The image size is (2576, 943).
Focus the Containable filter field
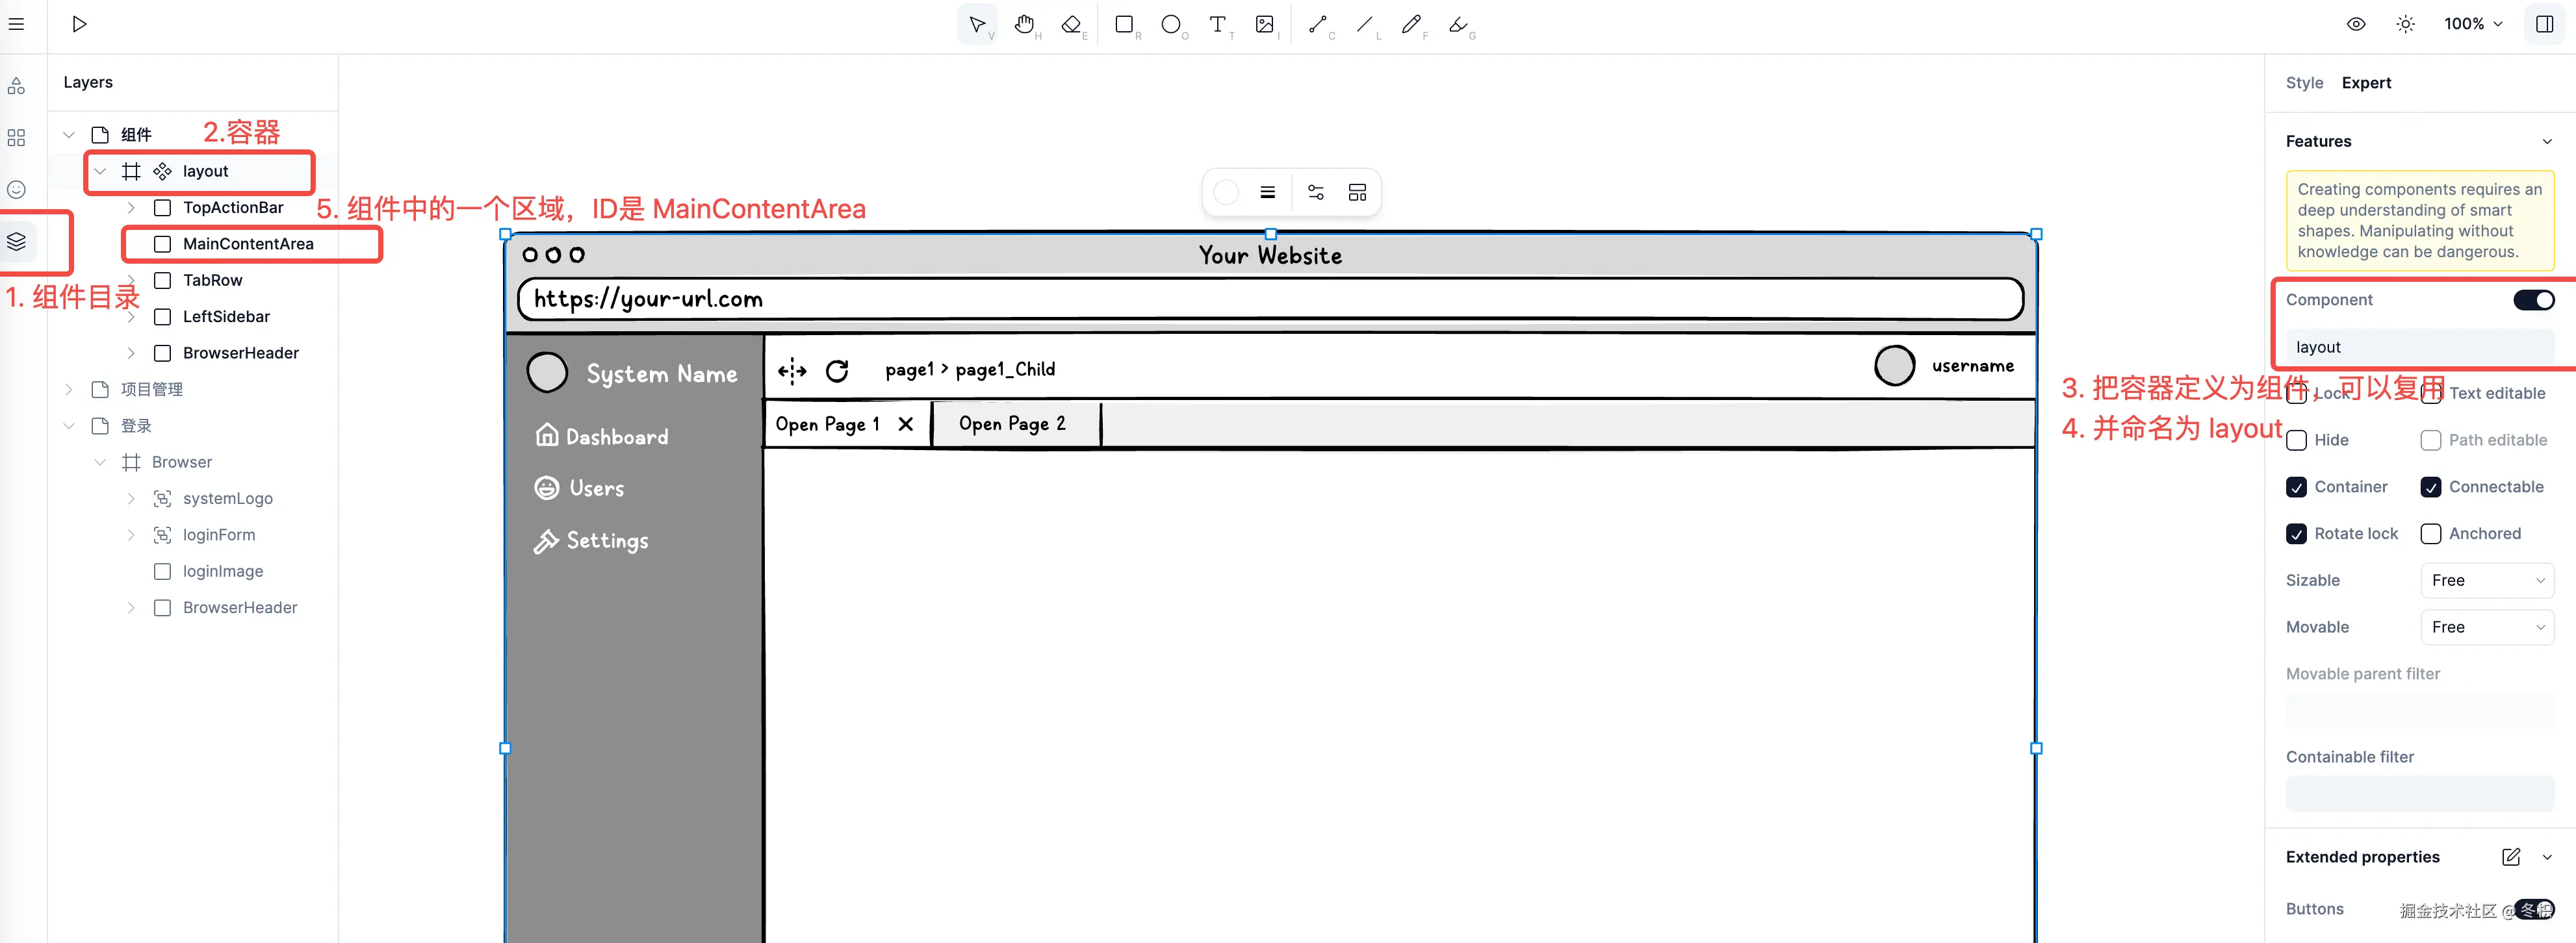pyautogui.click(x=2420, y=794)
